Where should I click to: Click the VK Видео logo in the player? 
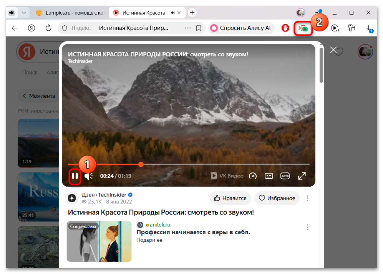coord(226,176)
